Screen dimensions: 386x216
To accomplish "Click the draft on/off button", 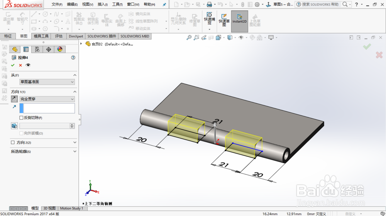I will point(14,126).
